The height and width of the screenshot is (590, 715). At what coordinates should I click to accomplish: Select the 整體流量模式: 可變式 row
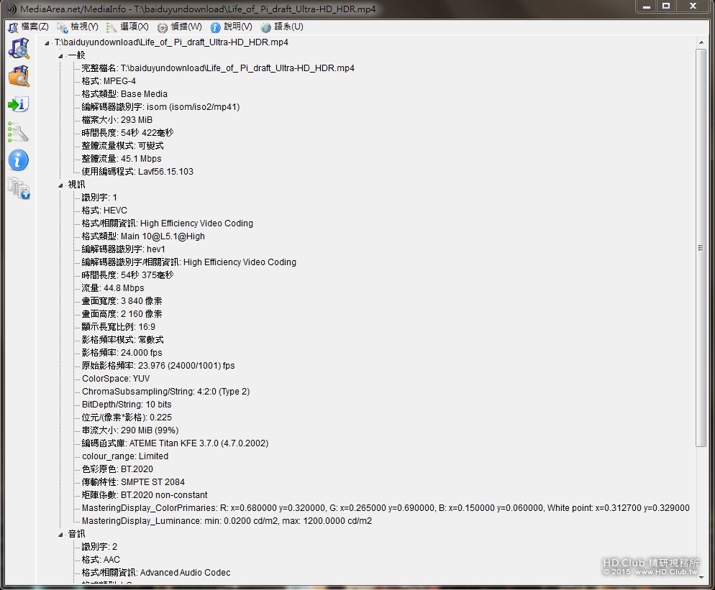pos(122,146)
